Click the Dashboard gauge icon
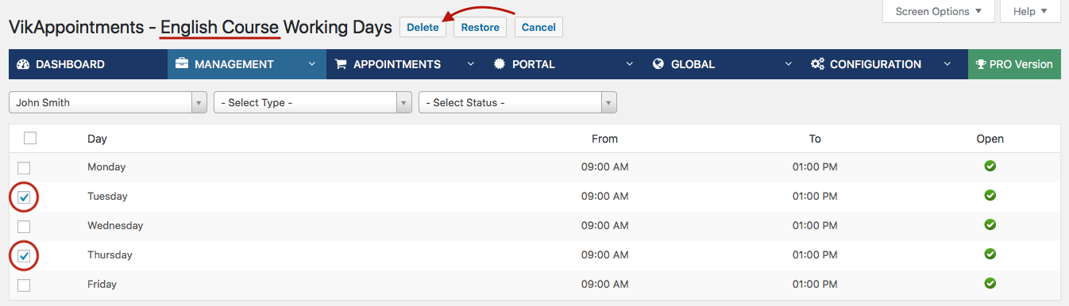 coord(23,64)
